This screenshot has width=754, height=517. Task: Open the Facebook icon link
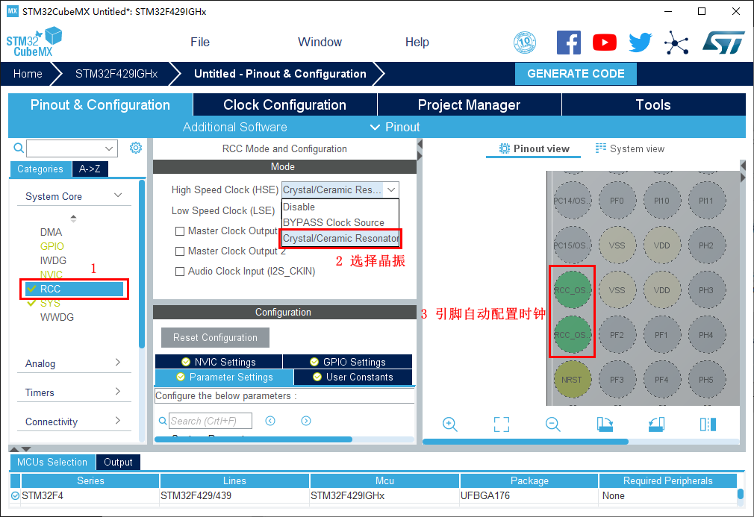569,43
